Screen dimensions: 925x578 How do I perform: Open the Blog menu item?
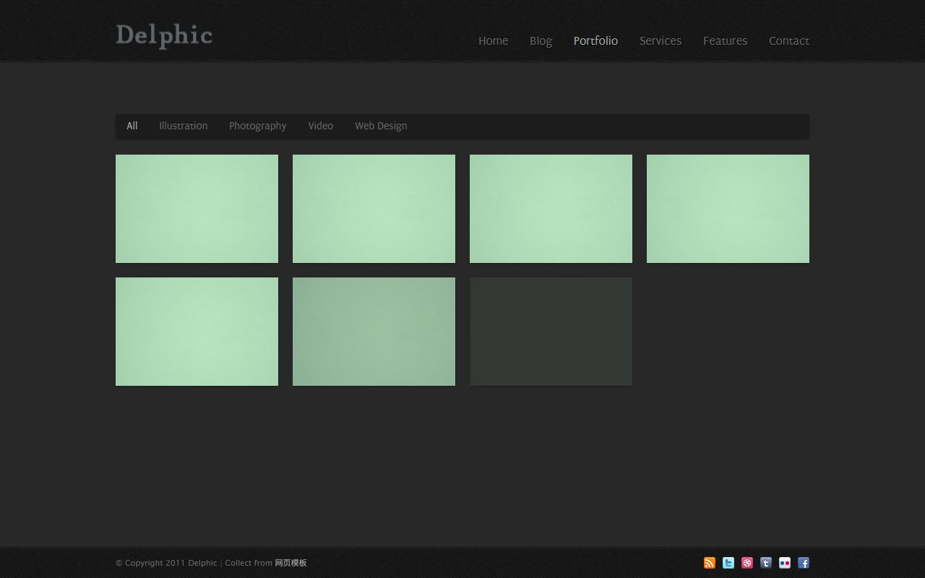pyautogui.click(x=541, y=40)
